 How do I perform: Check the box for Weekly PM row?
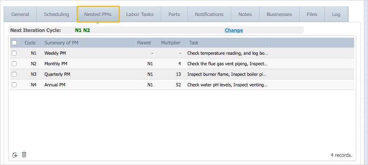pyautogui.click(x=15, y=53)
